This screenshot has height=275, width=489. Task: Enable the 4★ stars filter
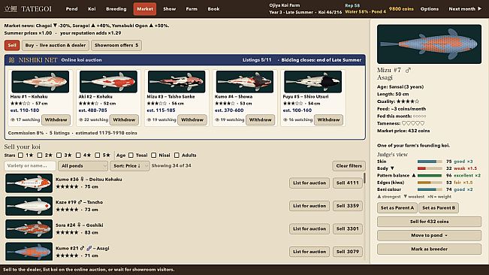pyautogui.click(x=78, y=156)
